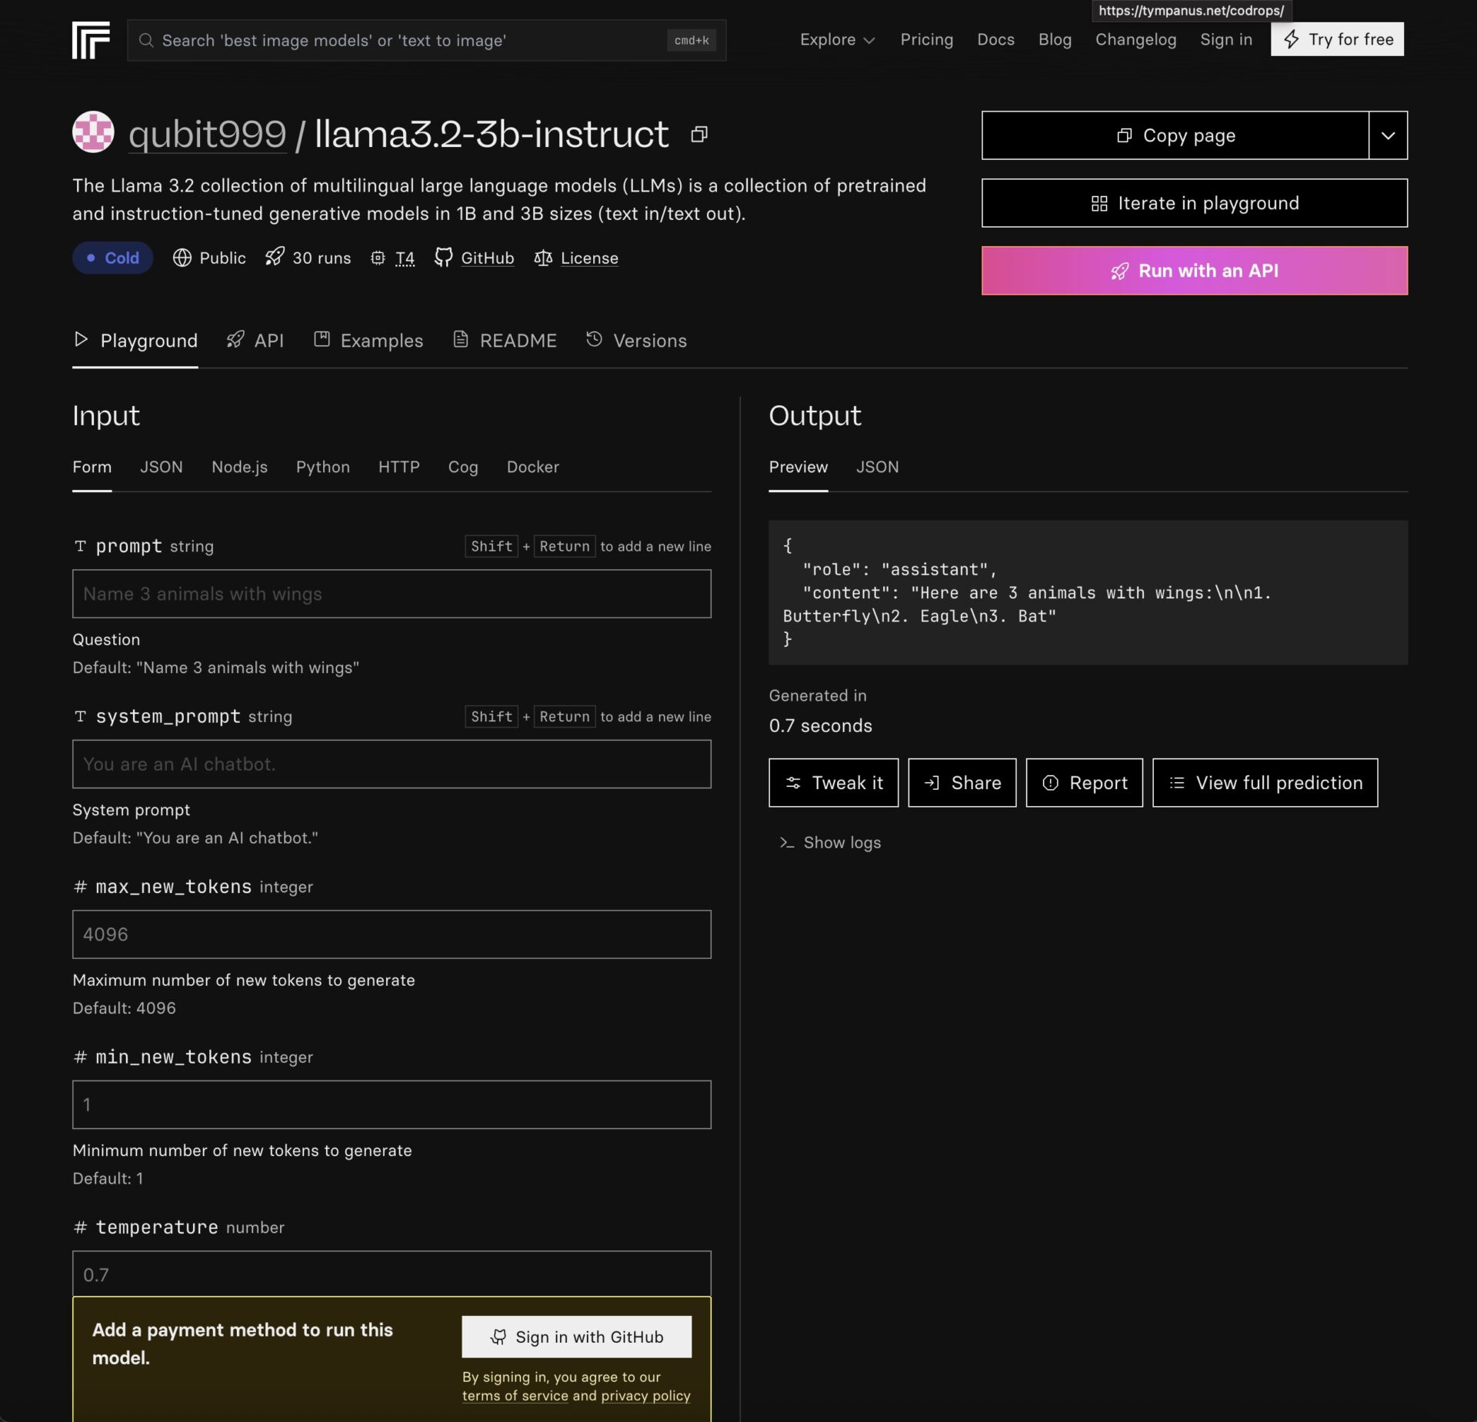
Task: Click the T4 hardware chip icon
Action: pos(378,258)
